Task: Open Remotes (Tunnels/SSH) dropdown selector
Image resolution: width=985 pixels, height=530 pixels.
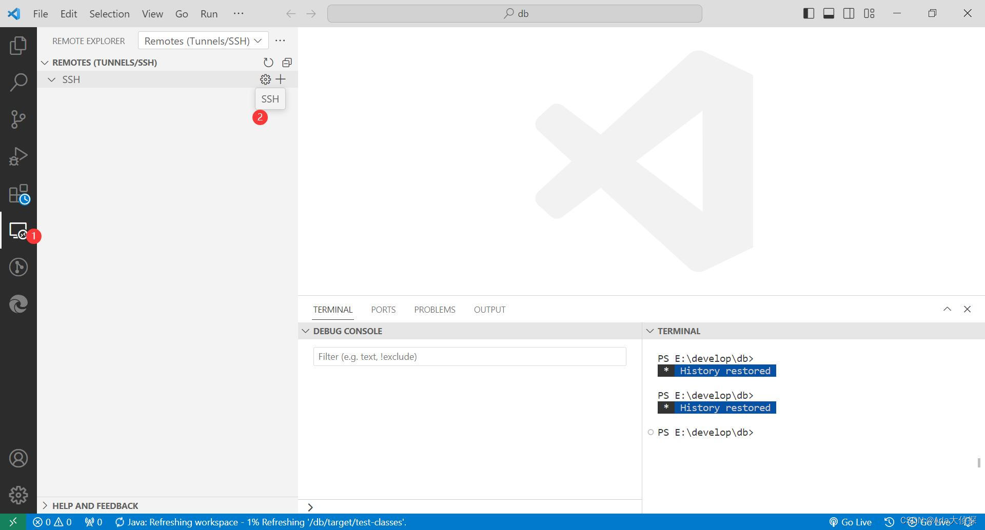Action: (203, 41)
